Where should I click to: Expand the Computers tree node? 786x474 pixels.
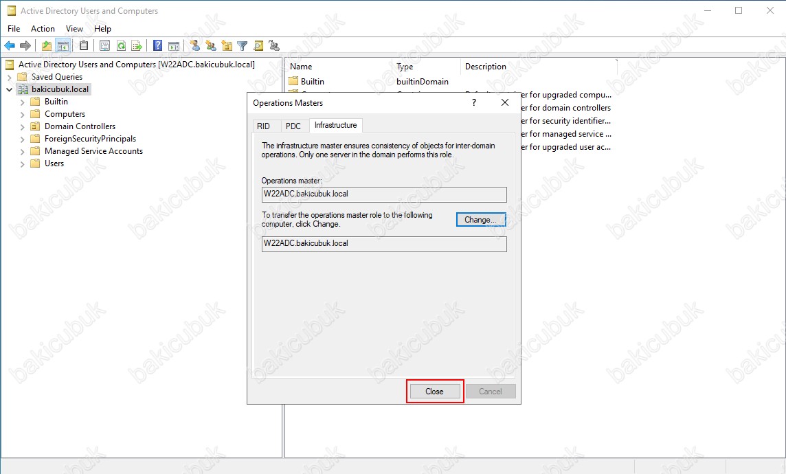point(22,114)
